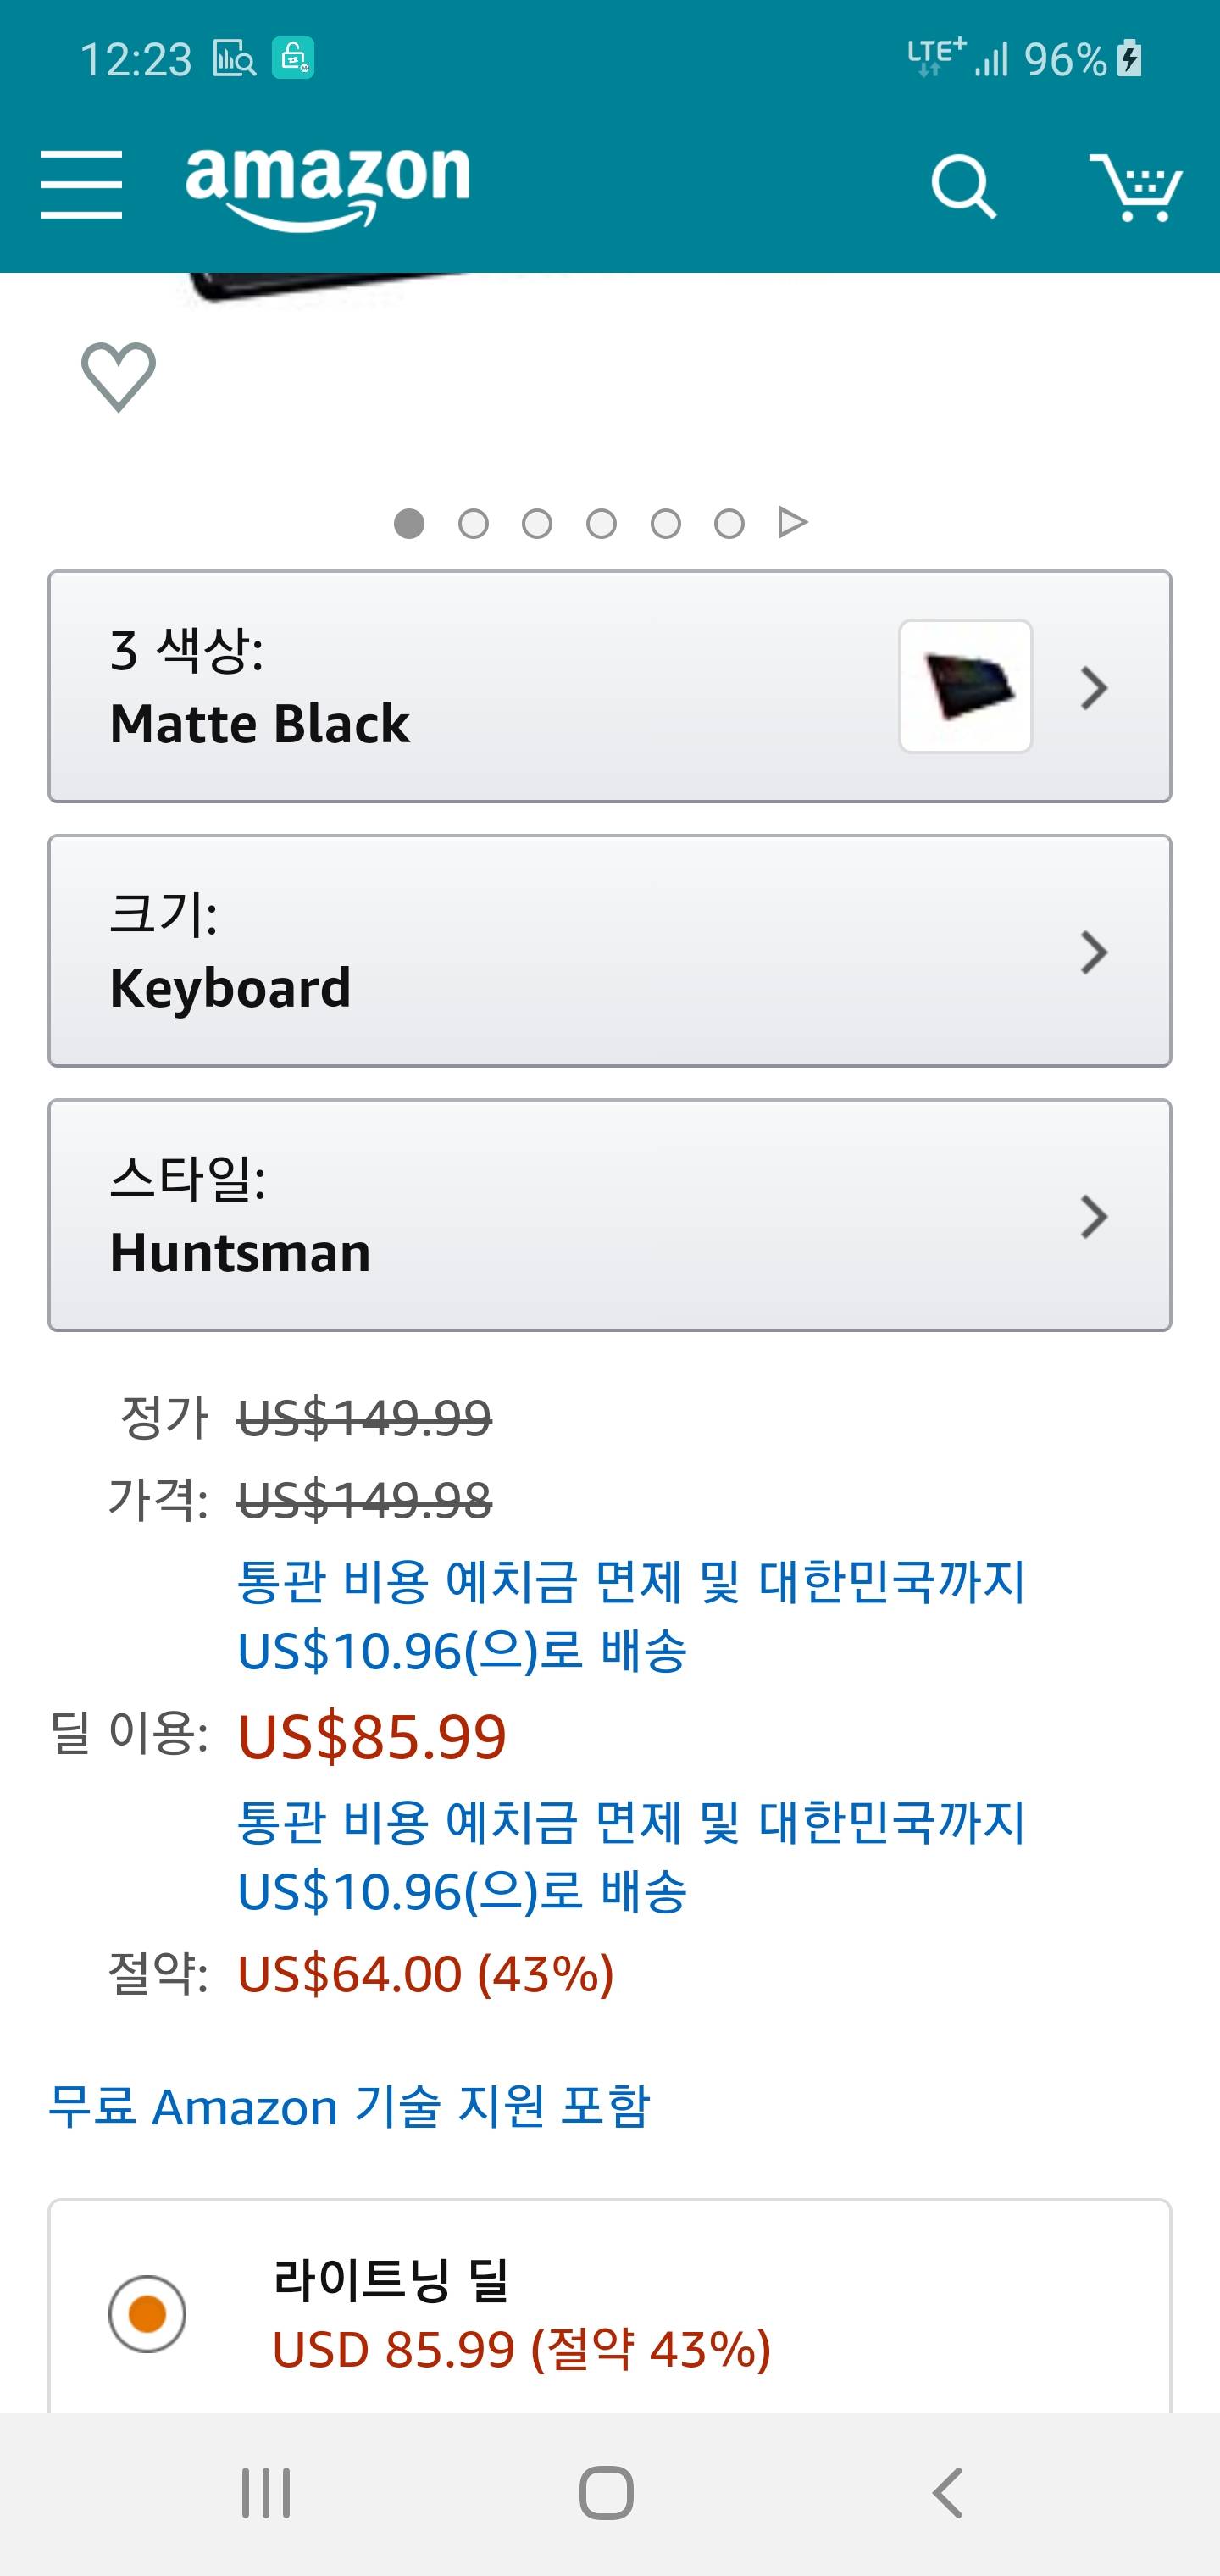Image resolution: width=1220 pixels, height=2576 pixels.
Task: Open shipping details link below US$85.99
Action: pyautogui.click(x=630, y=1856)
